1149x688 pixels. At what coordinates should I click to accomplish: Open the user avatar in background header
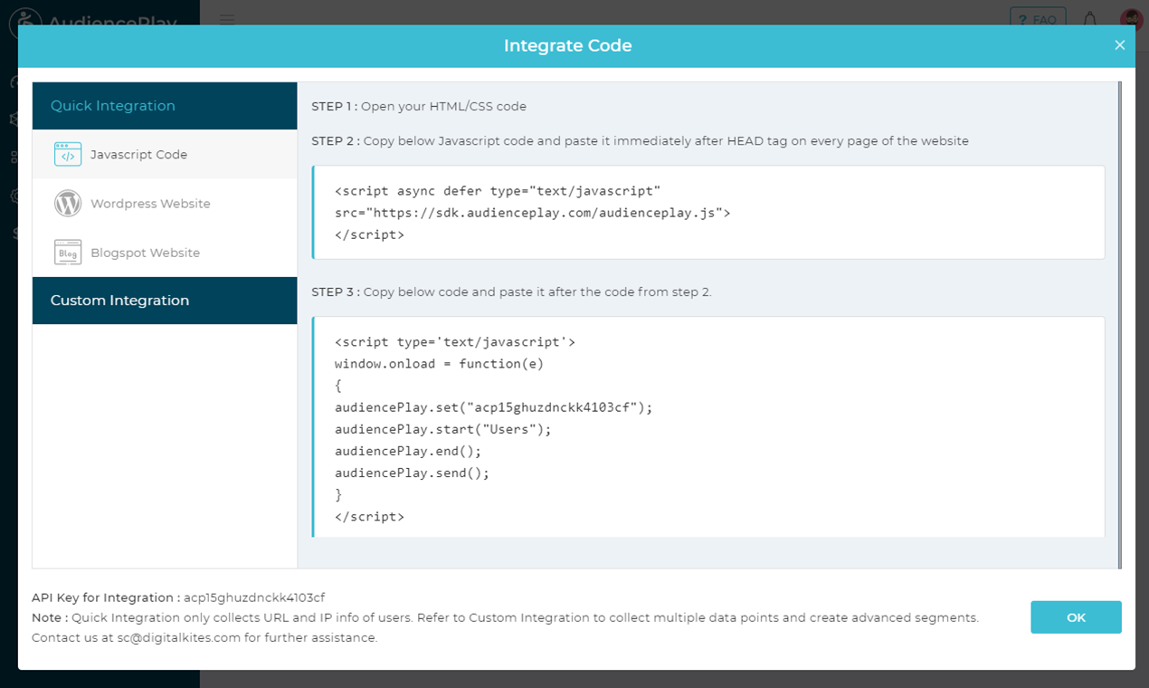(x=1132, y=19)
